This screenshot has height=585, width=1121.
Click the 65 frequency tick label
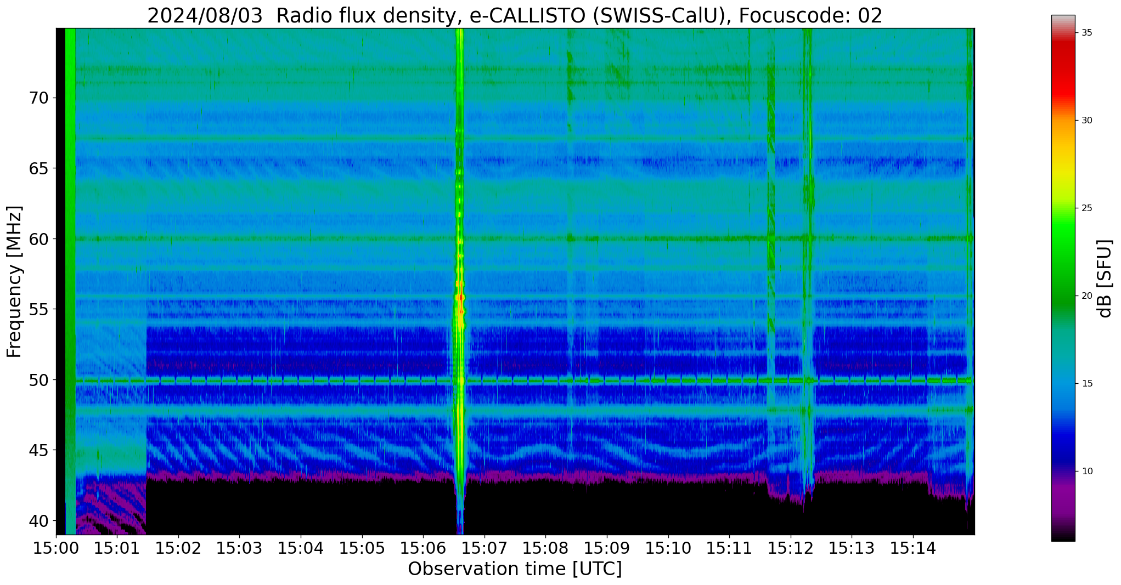38,168
